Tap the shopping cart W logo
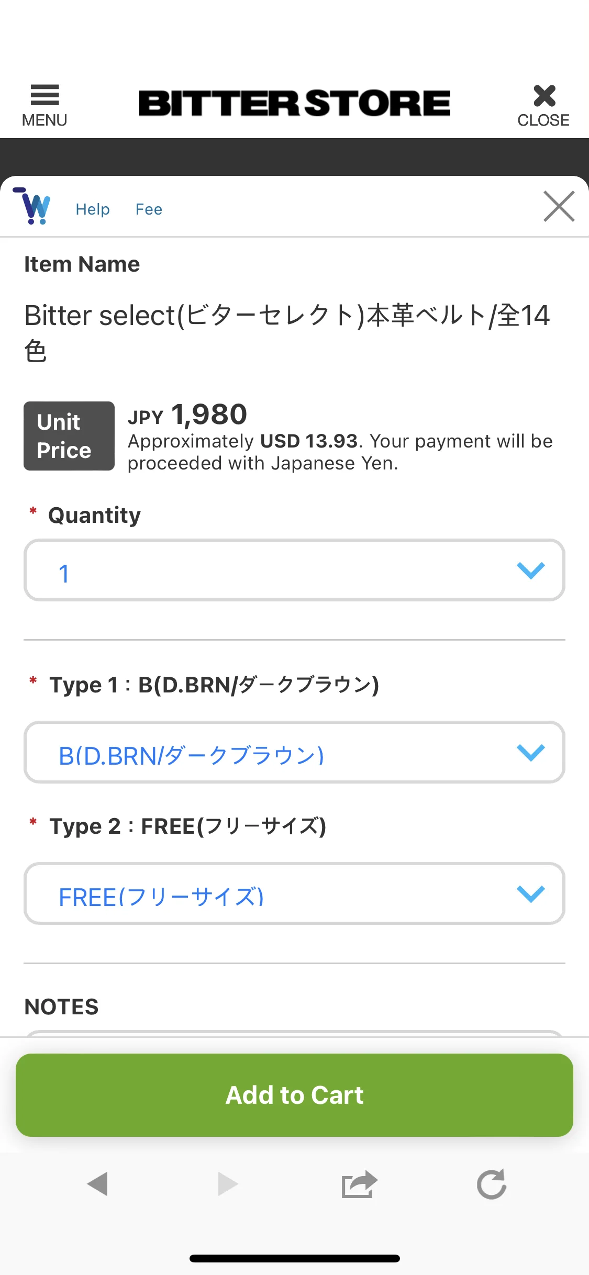The width and height of the screenshot is (589, 1275). click(x=32, y=206)
